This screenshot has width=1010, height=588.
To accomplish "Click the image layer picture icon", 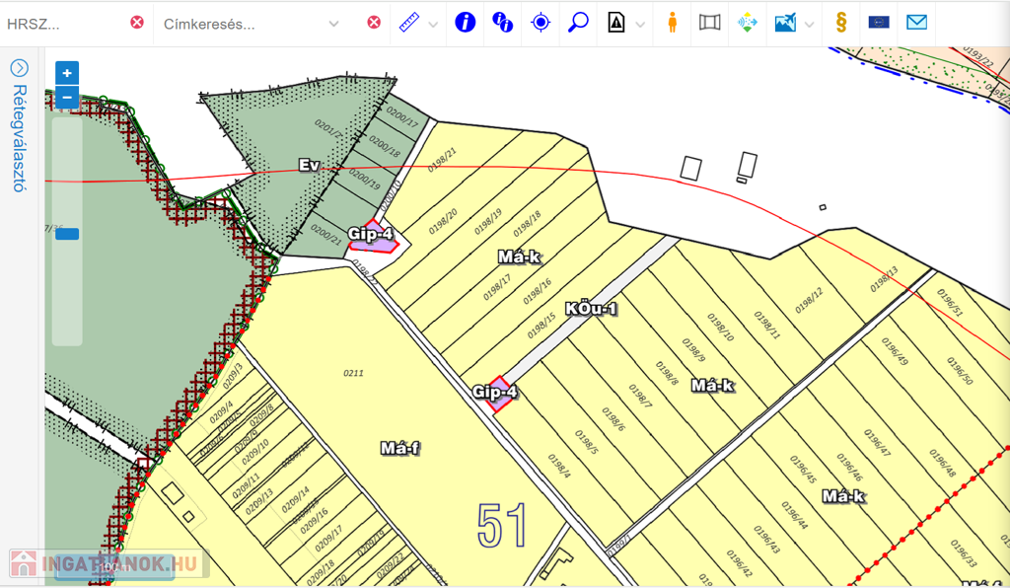I will (x=785, y=23).
